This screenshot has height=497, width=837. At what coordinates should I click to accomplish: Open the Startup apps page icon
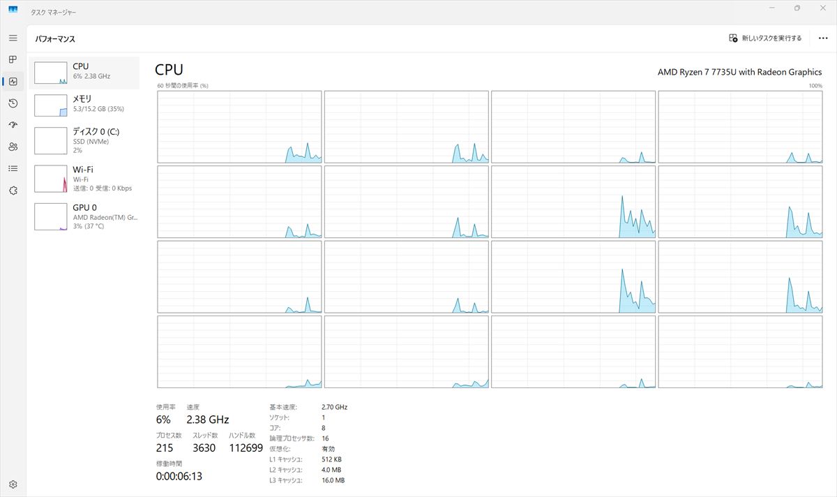pos(13,125)
